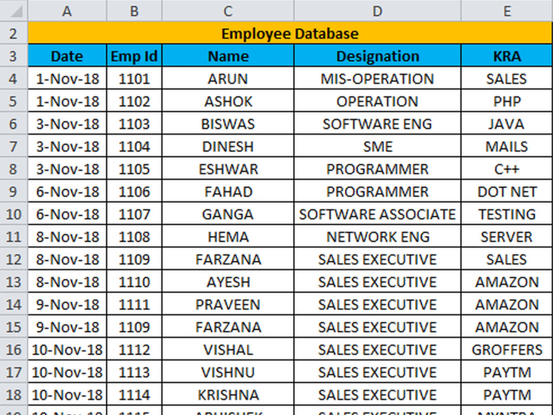
Task: Select the DINESH name cell
Action: (228, 146)
